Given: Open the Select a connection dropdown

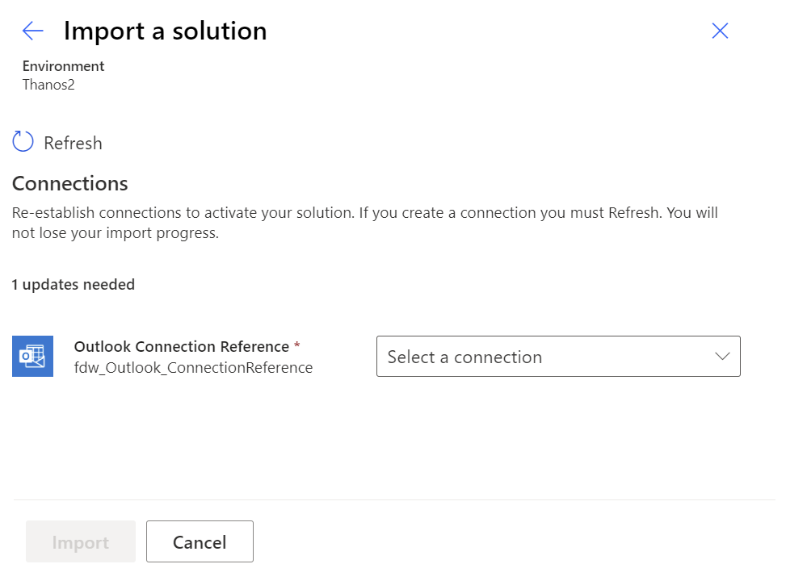Looking at the screenshot, I should (557, 357).
